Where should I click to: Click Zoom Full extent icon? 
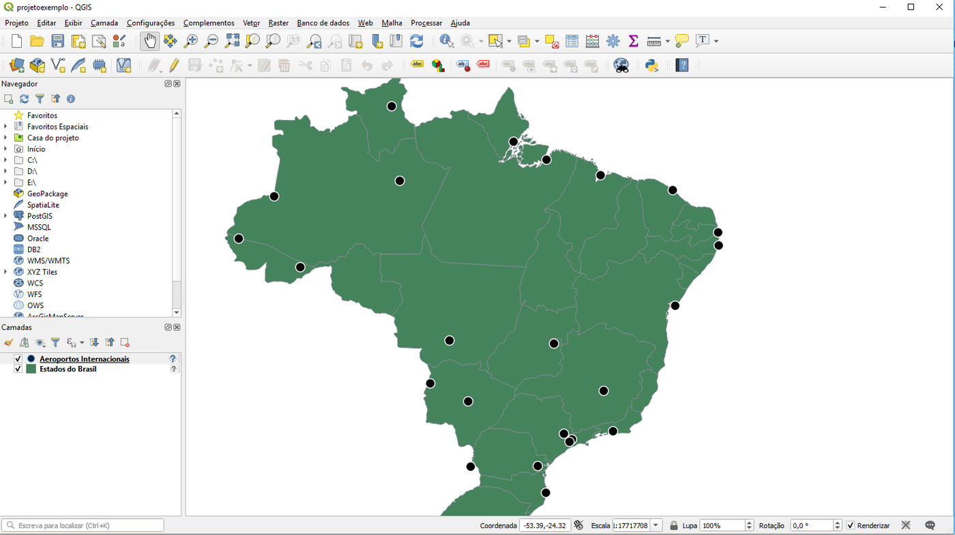232,42
